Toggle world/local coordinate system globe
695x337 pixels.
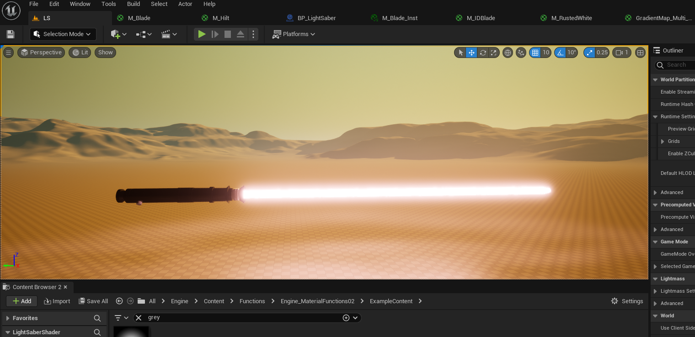(508, 53)
